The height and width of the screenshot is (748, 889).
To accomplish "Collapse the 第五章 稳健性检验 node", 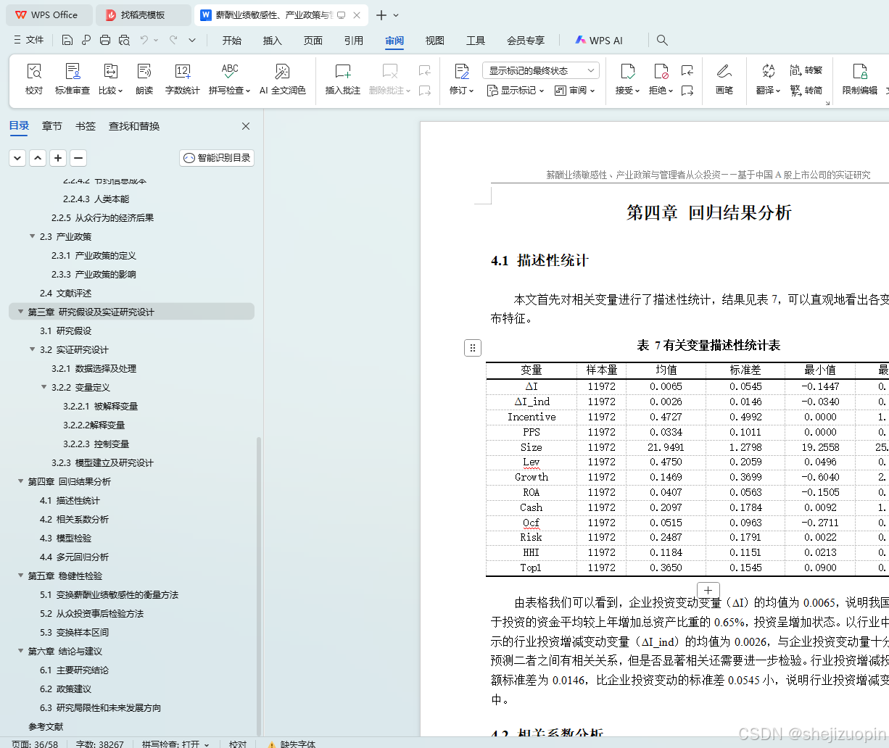I will click(x=20, y=575).
